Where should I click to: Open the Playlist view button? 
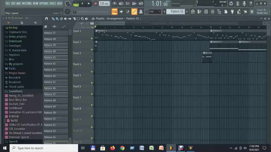click(193, 11)
